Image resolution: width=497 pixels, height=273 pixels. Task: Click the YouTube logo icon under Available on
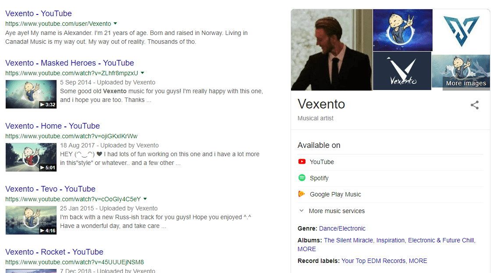coord(302,161)
